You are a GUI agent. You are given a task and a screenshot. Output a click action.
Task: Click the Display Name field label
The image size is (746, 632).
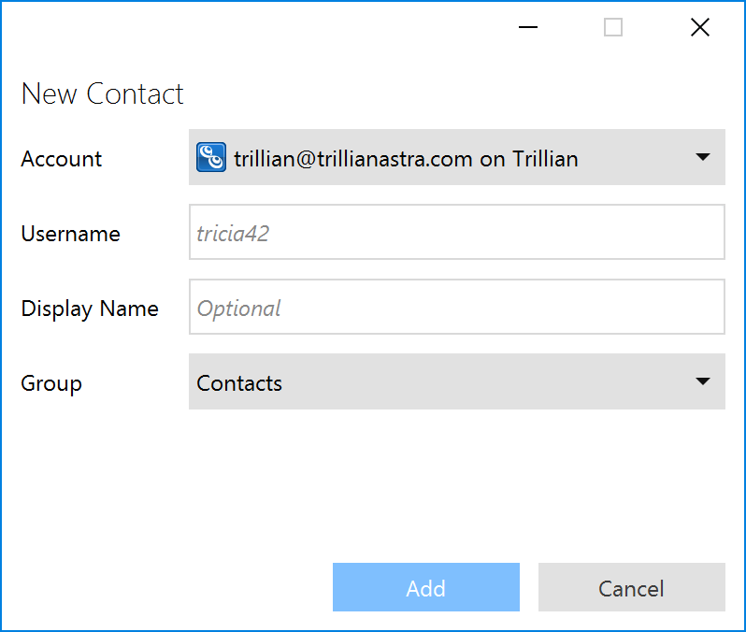tap(90, 309)
